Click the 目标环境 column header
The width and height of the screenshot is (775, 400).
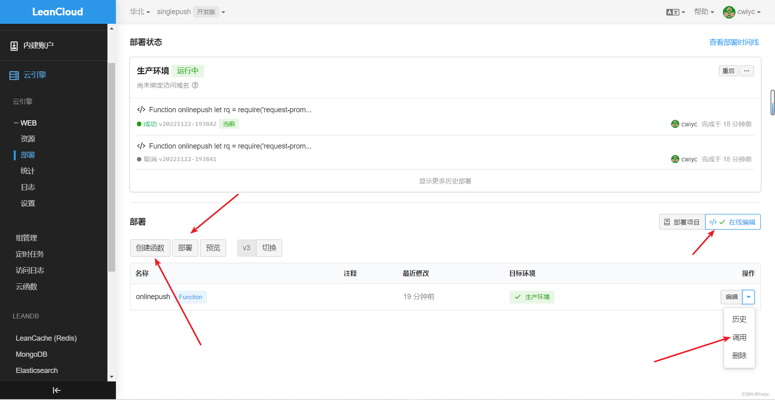[522, 273]
